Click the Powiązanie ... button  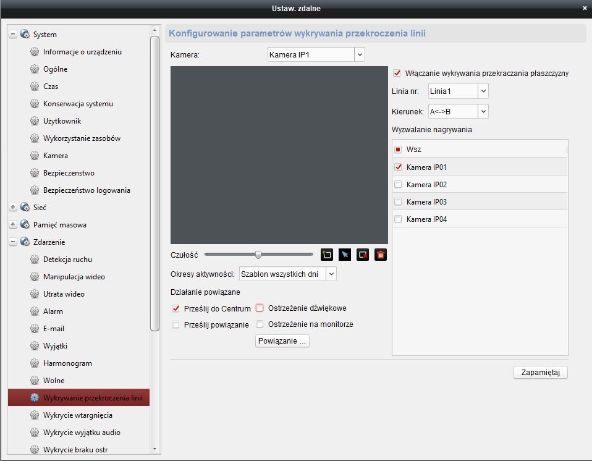282,341
